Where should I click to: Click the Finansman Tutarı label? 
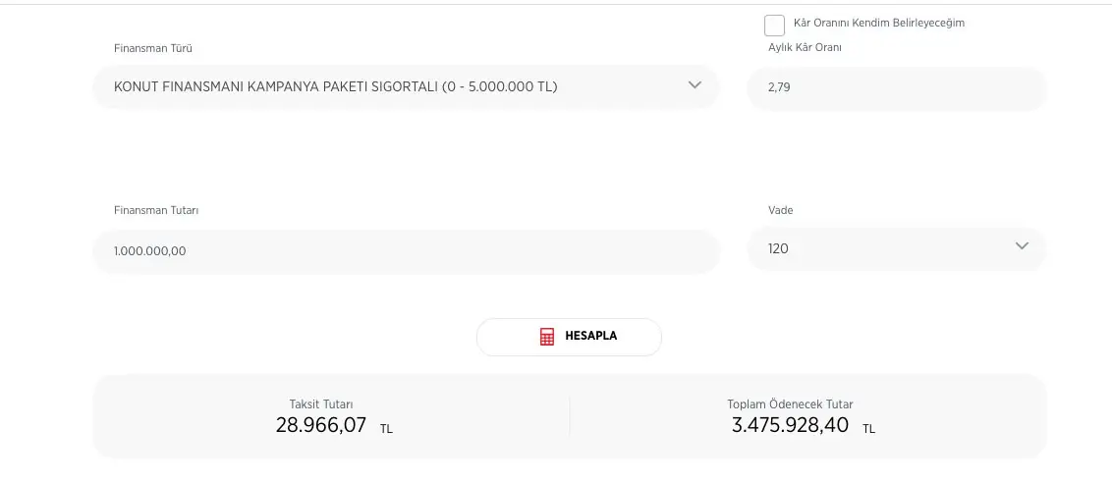(156, 210)
